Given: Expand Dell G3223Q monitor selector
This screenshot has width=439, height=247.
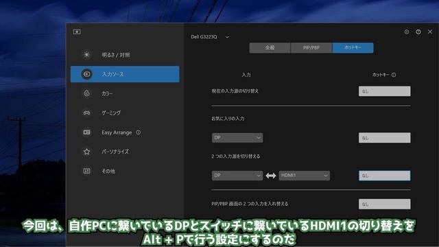Looking at the screenshot, I should [x=210, y=36].
